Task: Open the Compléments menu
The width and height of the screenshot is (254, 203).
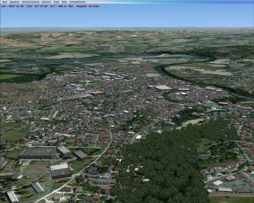Action: coord(77,2)
